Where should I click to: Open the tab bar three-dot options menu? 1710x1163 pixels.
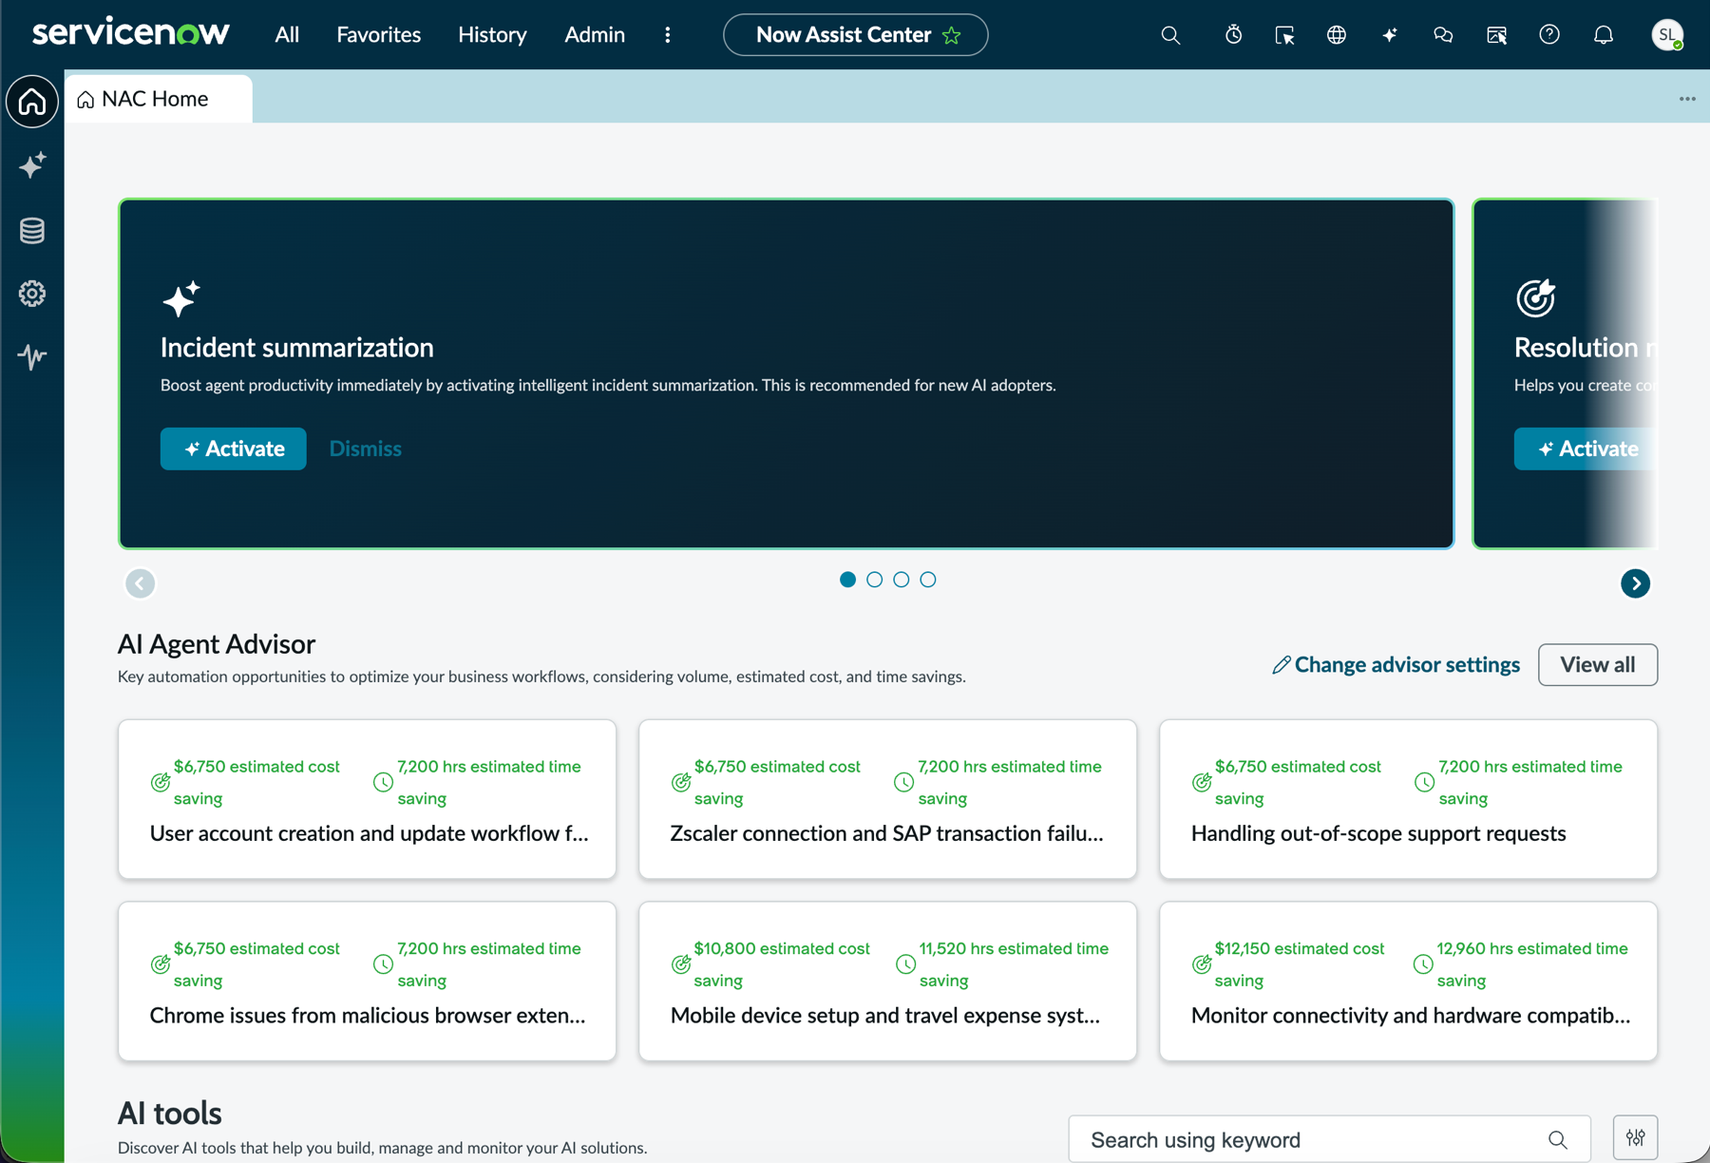(x=1687, y=99)
